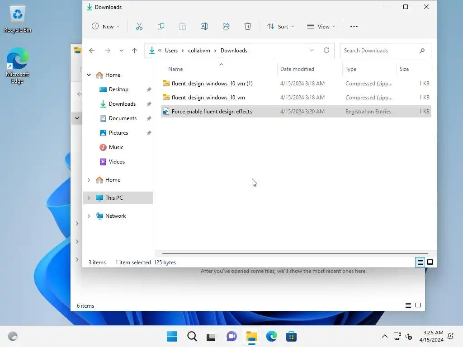Launch Edge from the taskbar
This screenshot has height=347, width=463.
(271, 336)
